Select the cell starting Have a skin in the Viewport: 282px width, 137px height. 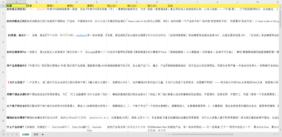point(137,26)
